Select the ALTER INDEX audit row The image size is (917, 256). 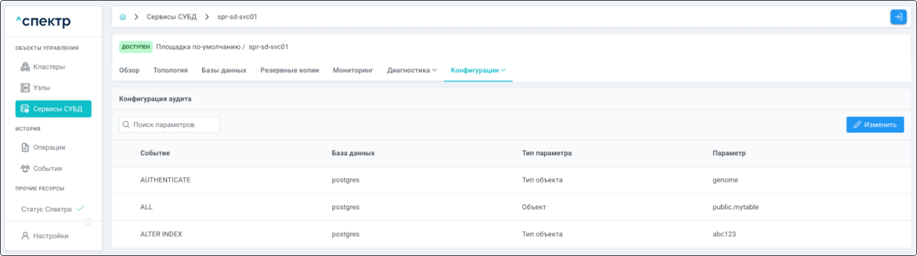(x=161, y=235)
